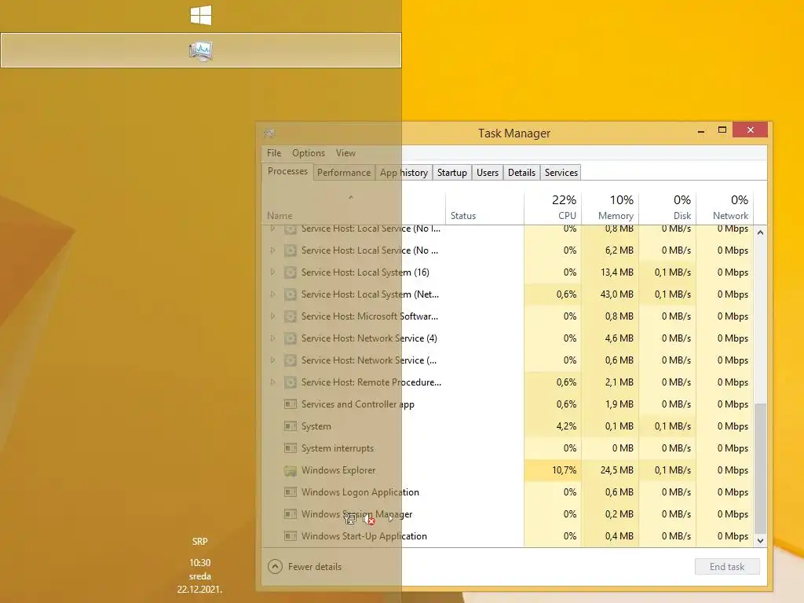Collapse view with Fewer details
804x603 pixels.
[x=305, y=567]
